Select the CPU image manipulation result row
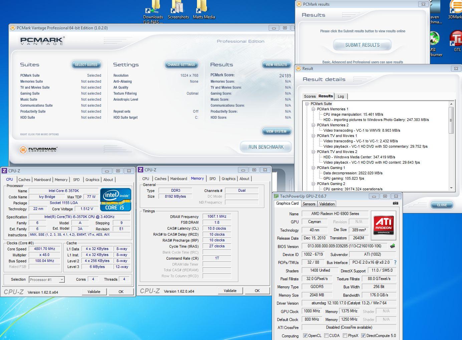 pyautogui.click(x=353, y=114)
